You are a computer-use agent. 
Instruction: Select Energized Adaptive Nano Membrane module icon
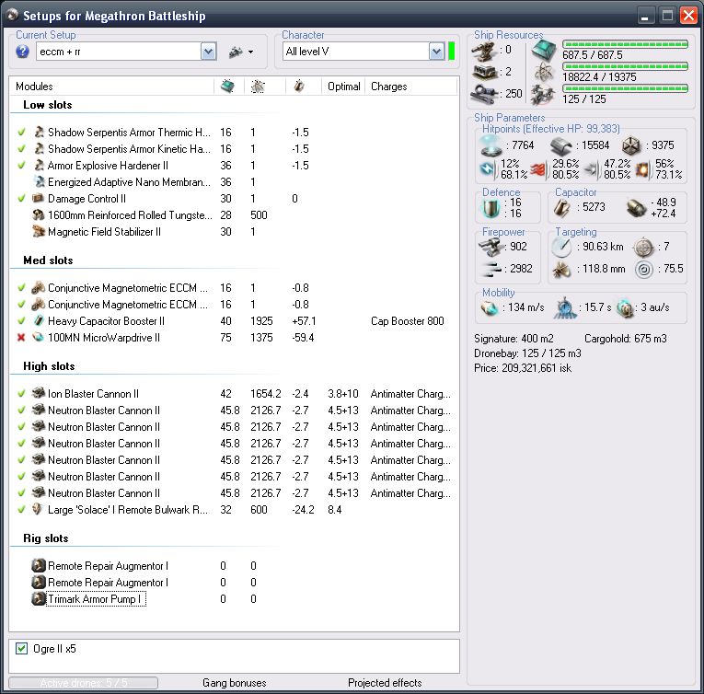(39, 181)
